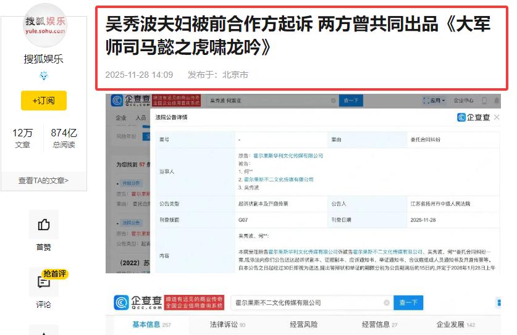
Task: Open 查看TA的文章 link
Action: pos(43,181)
